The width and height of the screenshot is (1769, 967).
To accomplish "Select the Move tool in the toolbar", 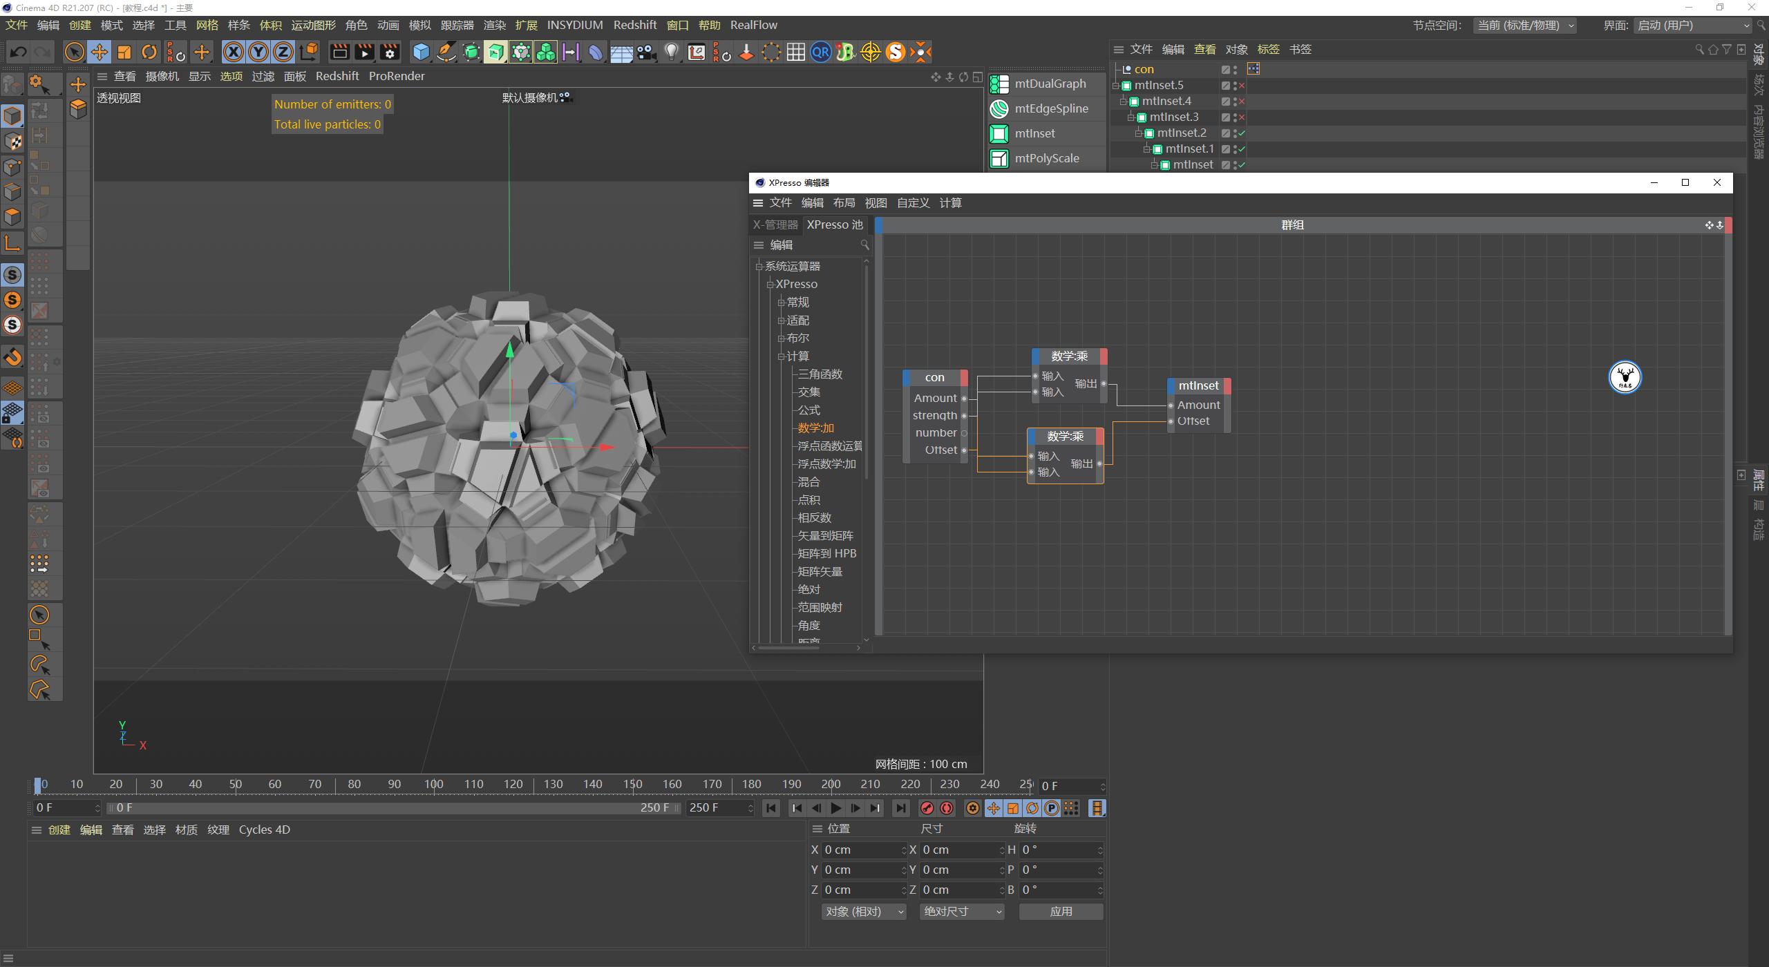I will (100, 52).
